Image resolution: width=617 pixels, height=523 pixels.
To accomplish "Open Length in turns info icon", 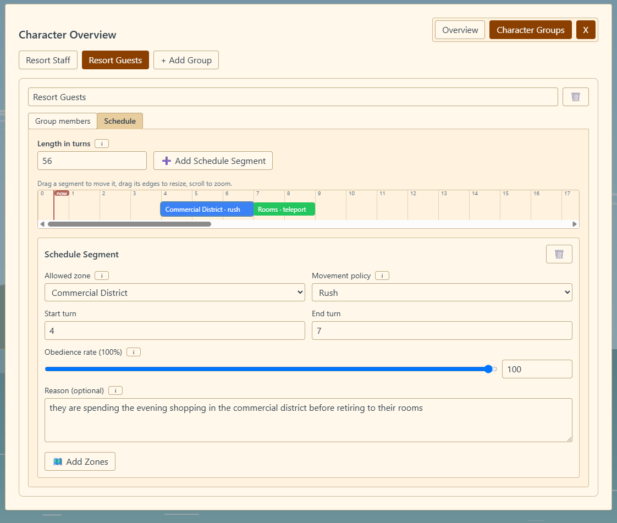I will click(x=102, y=144).
